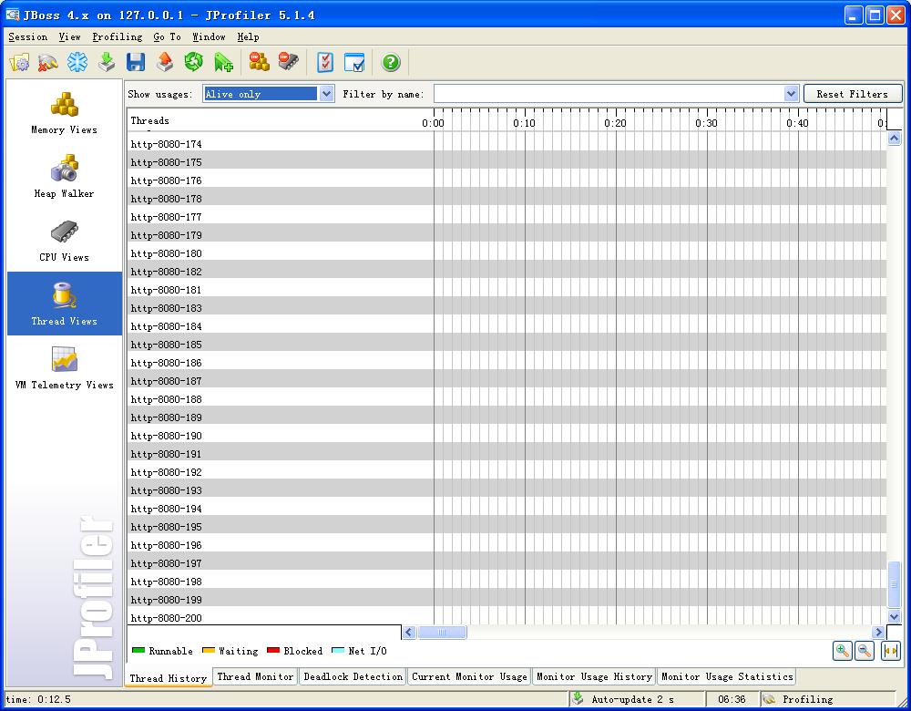Open the Window menu
This screenshot has width=911, height=711.
(x=210, y=36)
